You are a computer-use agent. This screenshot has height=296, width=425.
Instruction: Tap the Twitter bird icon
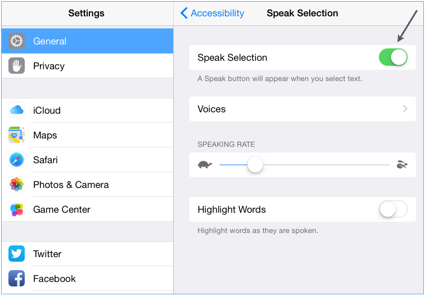tap(16, 254)
